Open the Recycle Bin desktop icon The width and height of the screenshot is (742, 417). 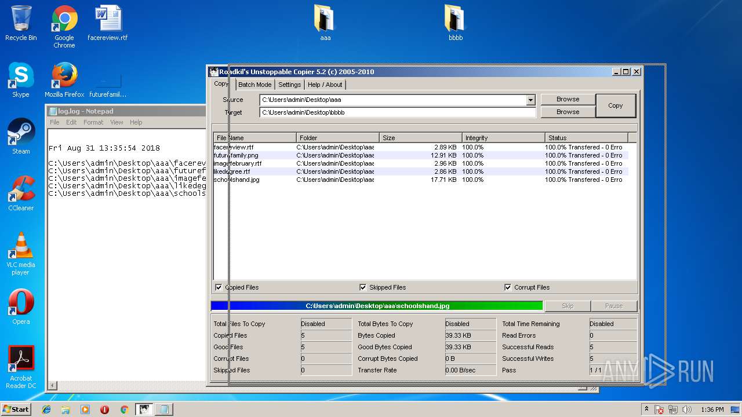(x=21, y=23)
